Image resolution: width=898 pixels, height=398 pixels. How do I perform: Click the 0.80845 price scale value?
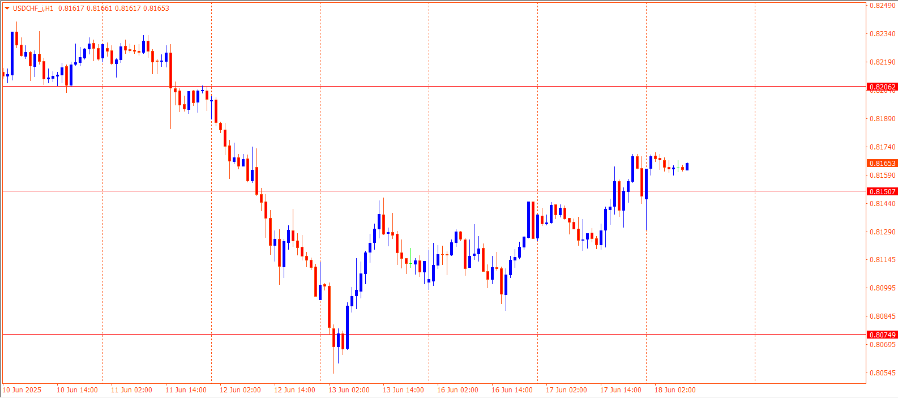click(x=883, y=316)
